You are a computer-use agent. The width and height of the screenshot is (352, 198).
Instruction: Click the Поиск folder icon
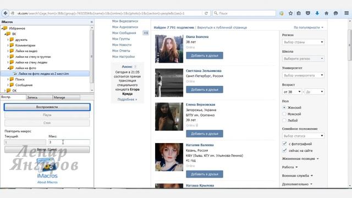pos(12,79)
